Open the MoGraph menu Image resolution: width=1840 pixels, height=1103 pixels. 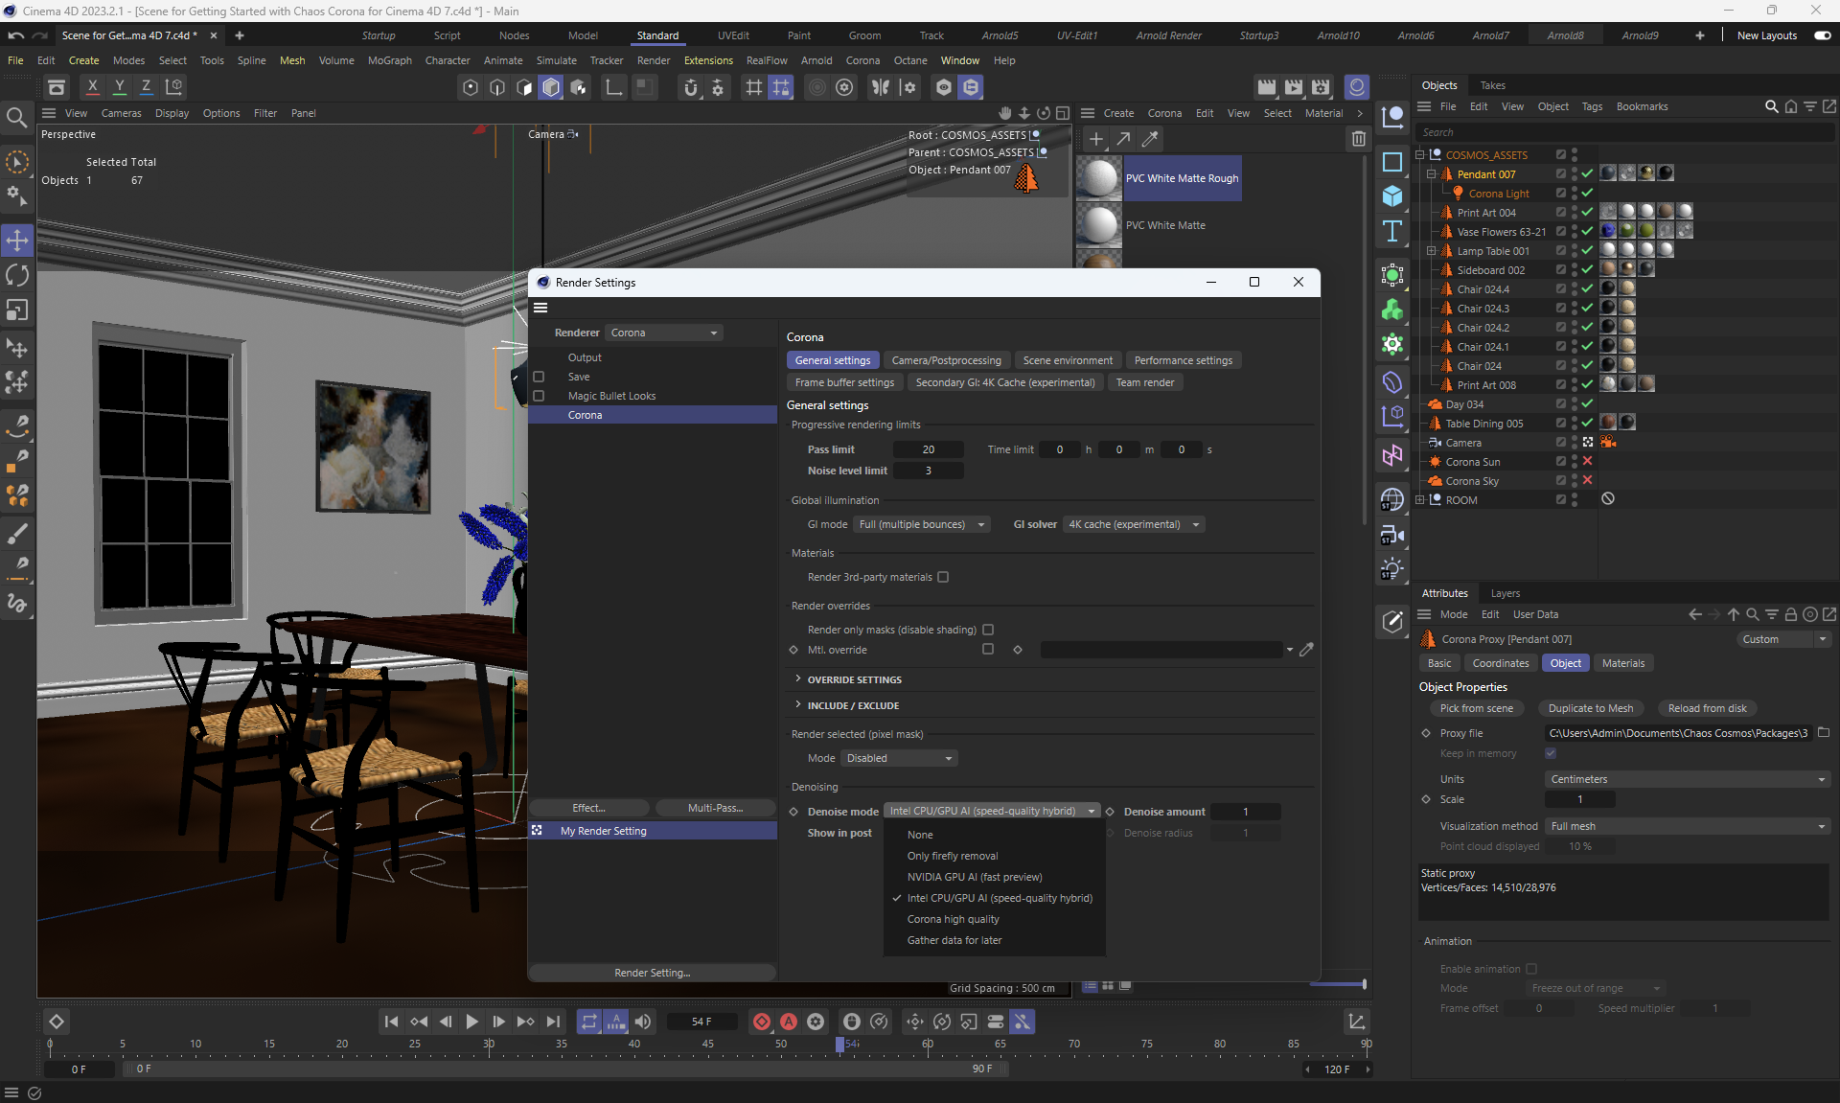389,60
